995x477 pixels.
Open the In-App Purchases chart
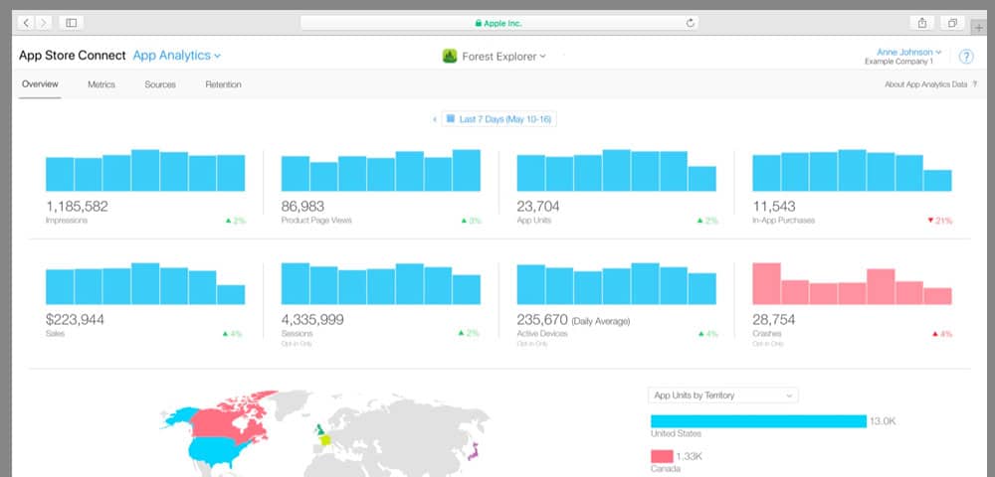pos(853,170)
